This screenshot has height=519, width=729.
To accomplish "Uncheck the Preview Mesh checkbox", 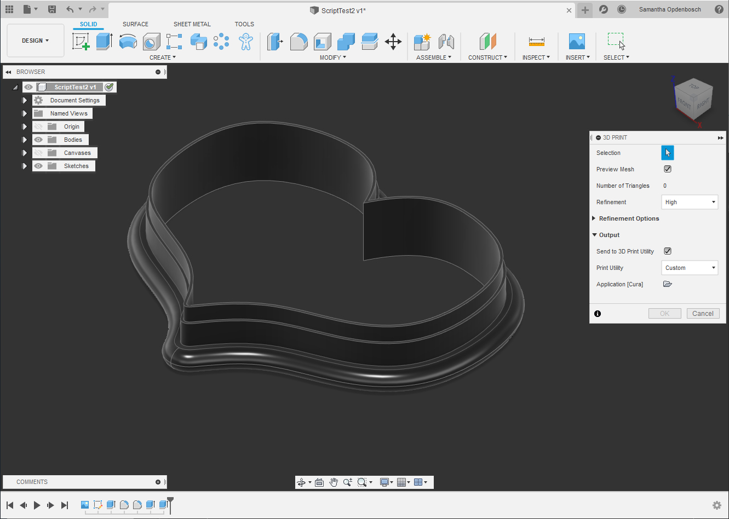I will pyautogui.click(x=668, y=169).
